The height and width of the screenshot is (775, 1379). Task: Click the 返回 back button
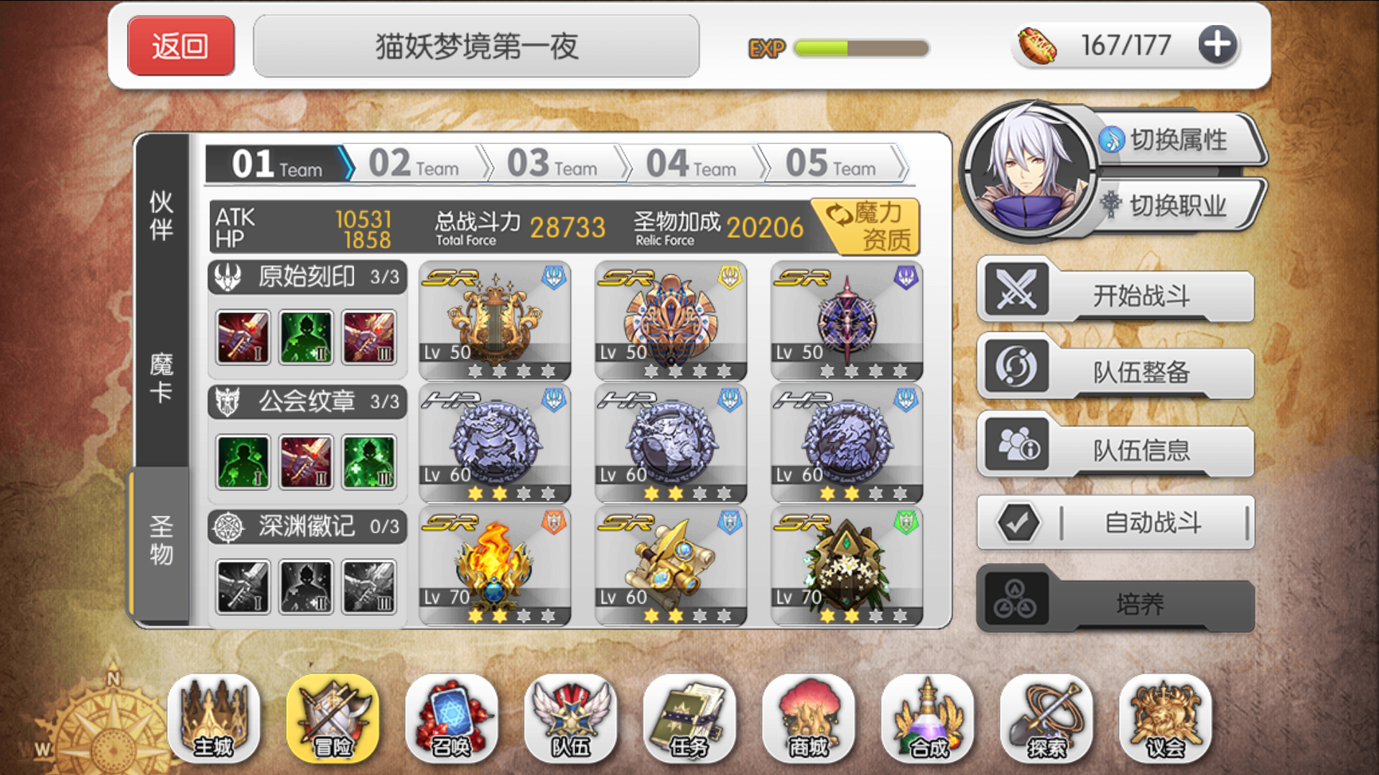[181, 46]
